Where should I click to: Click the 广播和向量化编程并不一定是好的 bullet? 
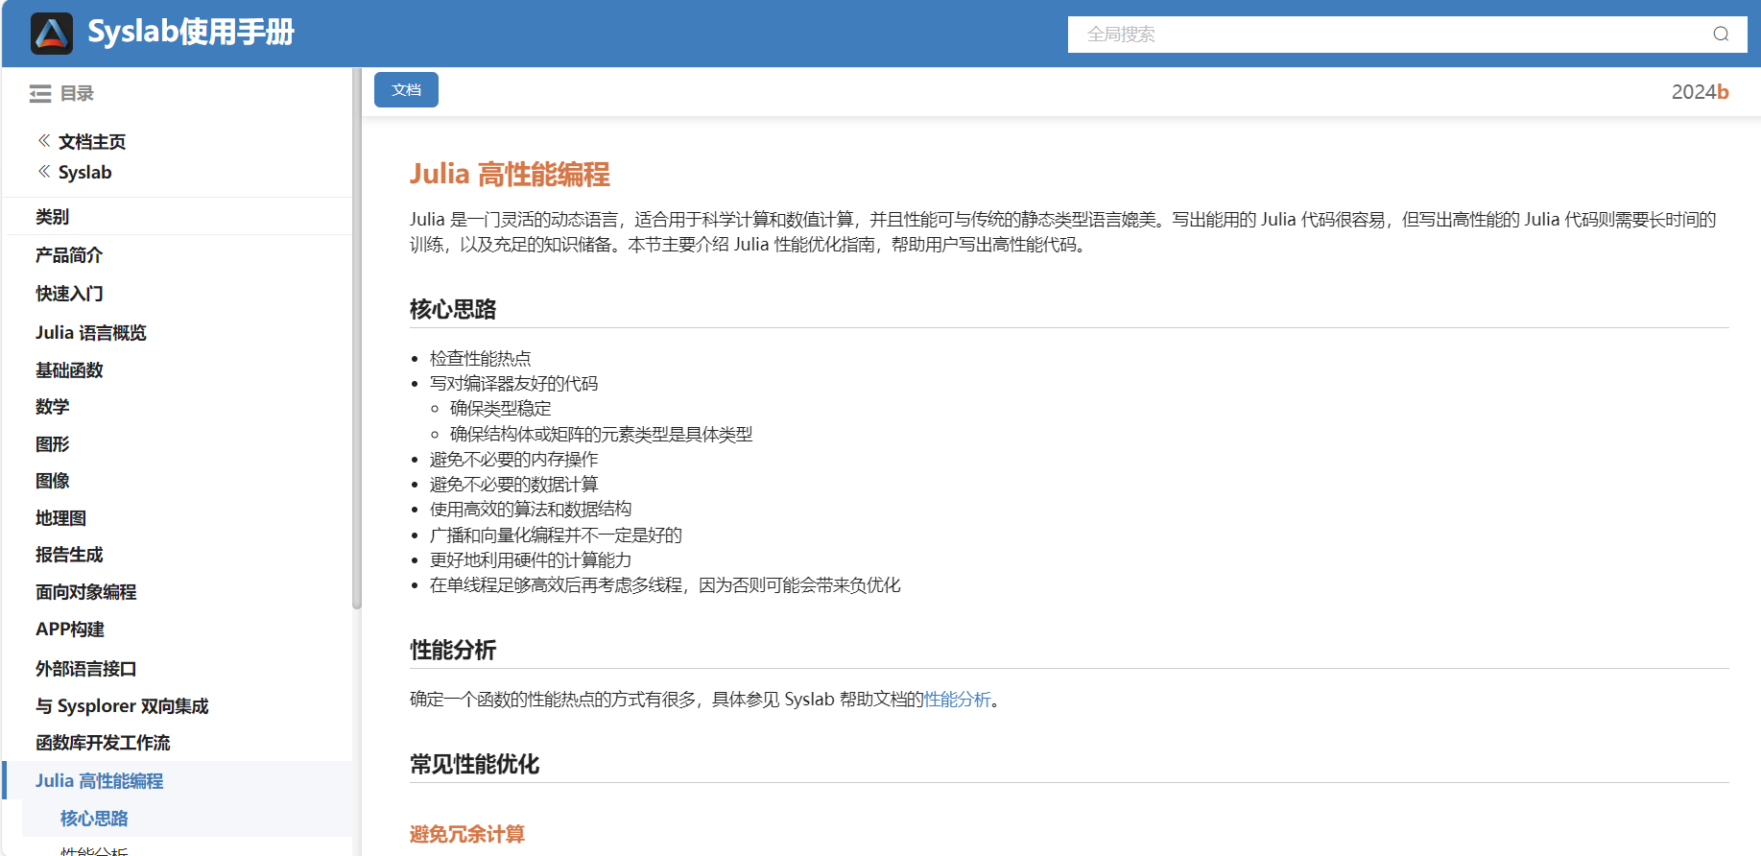pos(556,535)
